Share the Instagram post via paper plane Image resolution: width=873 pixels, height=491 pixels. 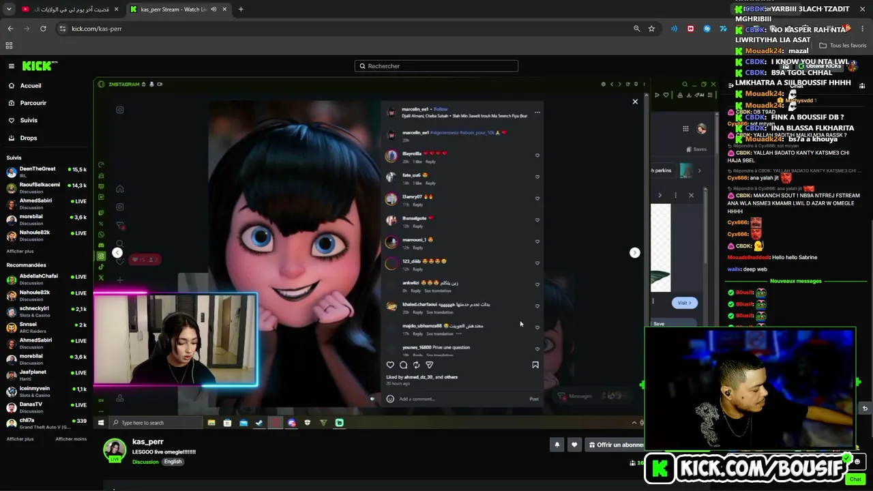click(x=429, y=365)
